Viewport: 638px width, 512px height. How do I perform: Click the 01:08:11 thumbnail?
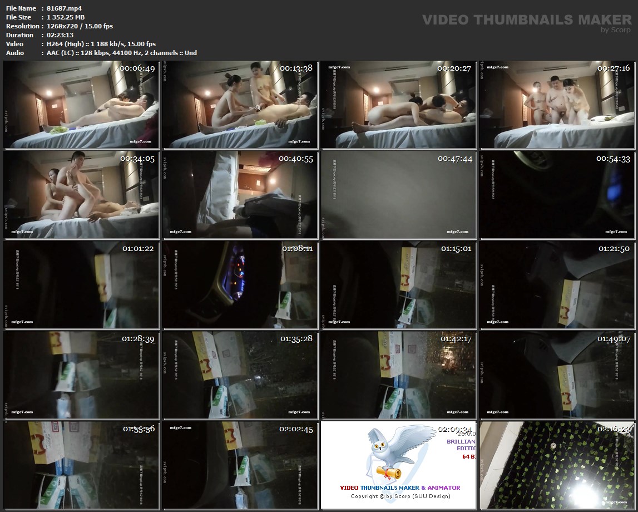tap(240, 285)
